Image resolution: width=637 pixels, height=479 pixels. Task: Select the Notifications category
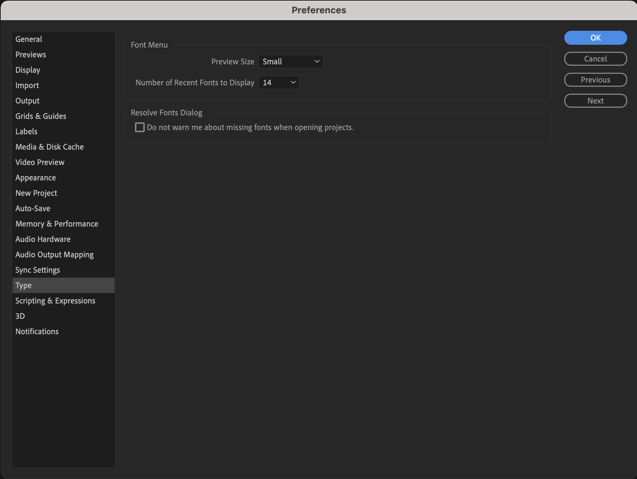[x=37, y=331]
